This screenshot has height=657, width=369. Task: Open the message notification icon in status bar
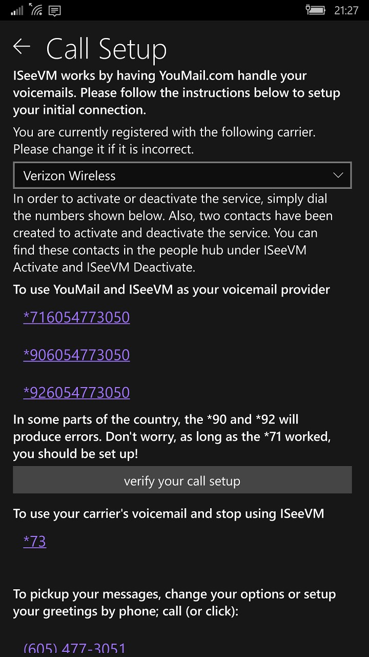pyautogui.click(x=55, y=10)
